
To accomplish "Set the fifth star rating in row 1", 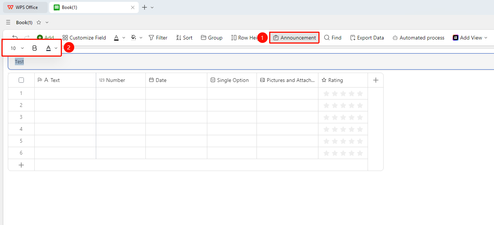I will coord(360,94).
